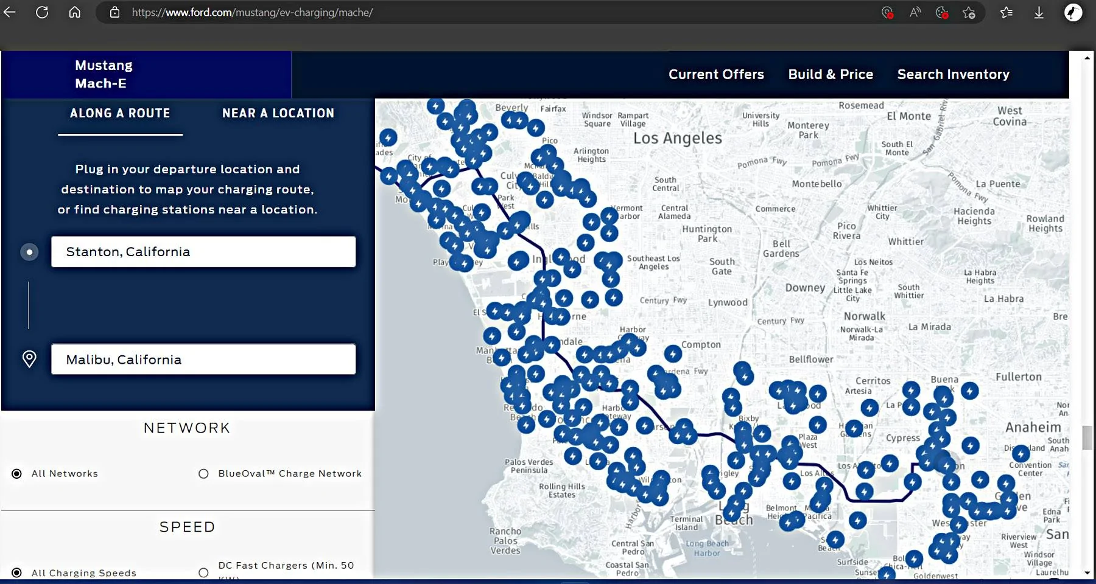Click the Fullerton map label

click(x=1019, y=377)
